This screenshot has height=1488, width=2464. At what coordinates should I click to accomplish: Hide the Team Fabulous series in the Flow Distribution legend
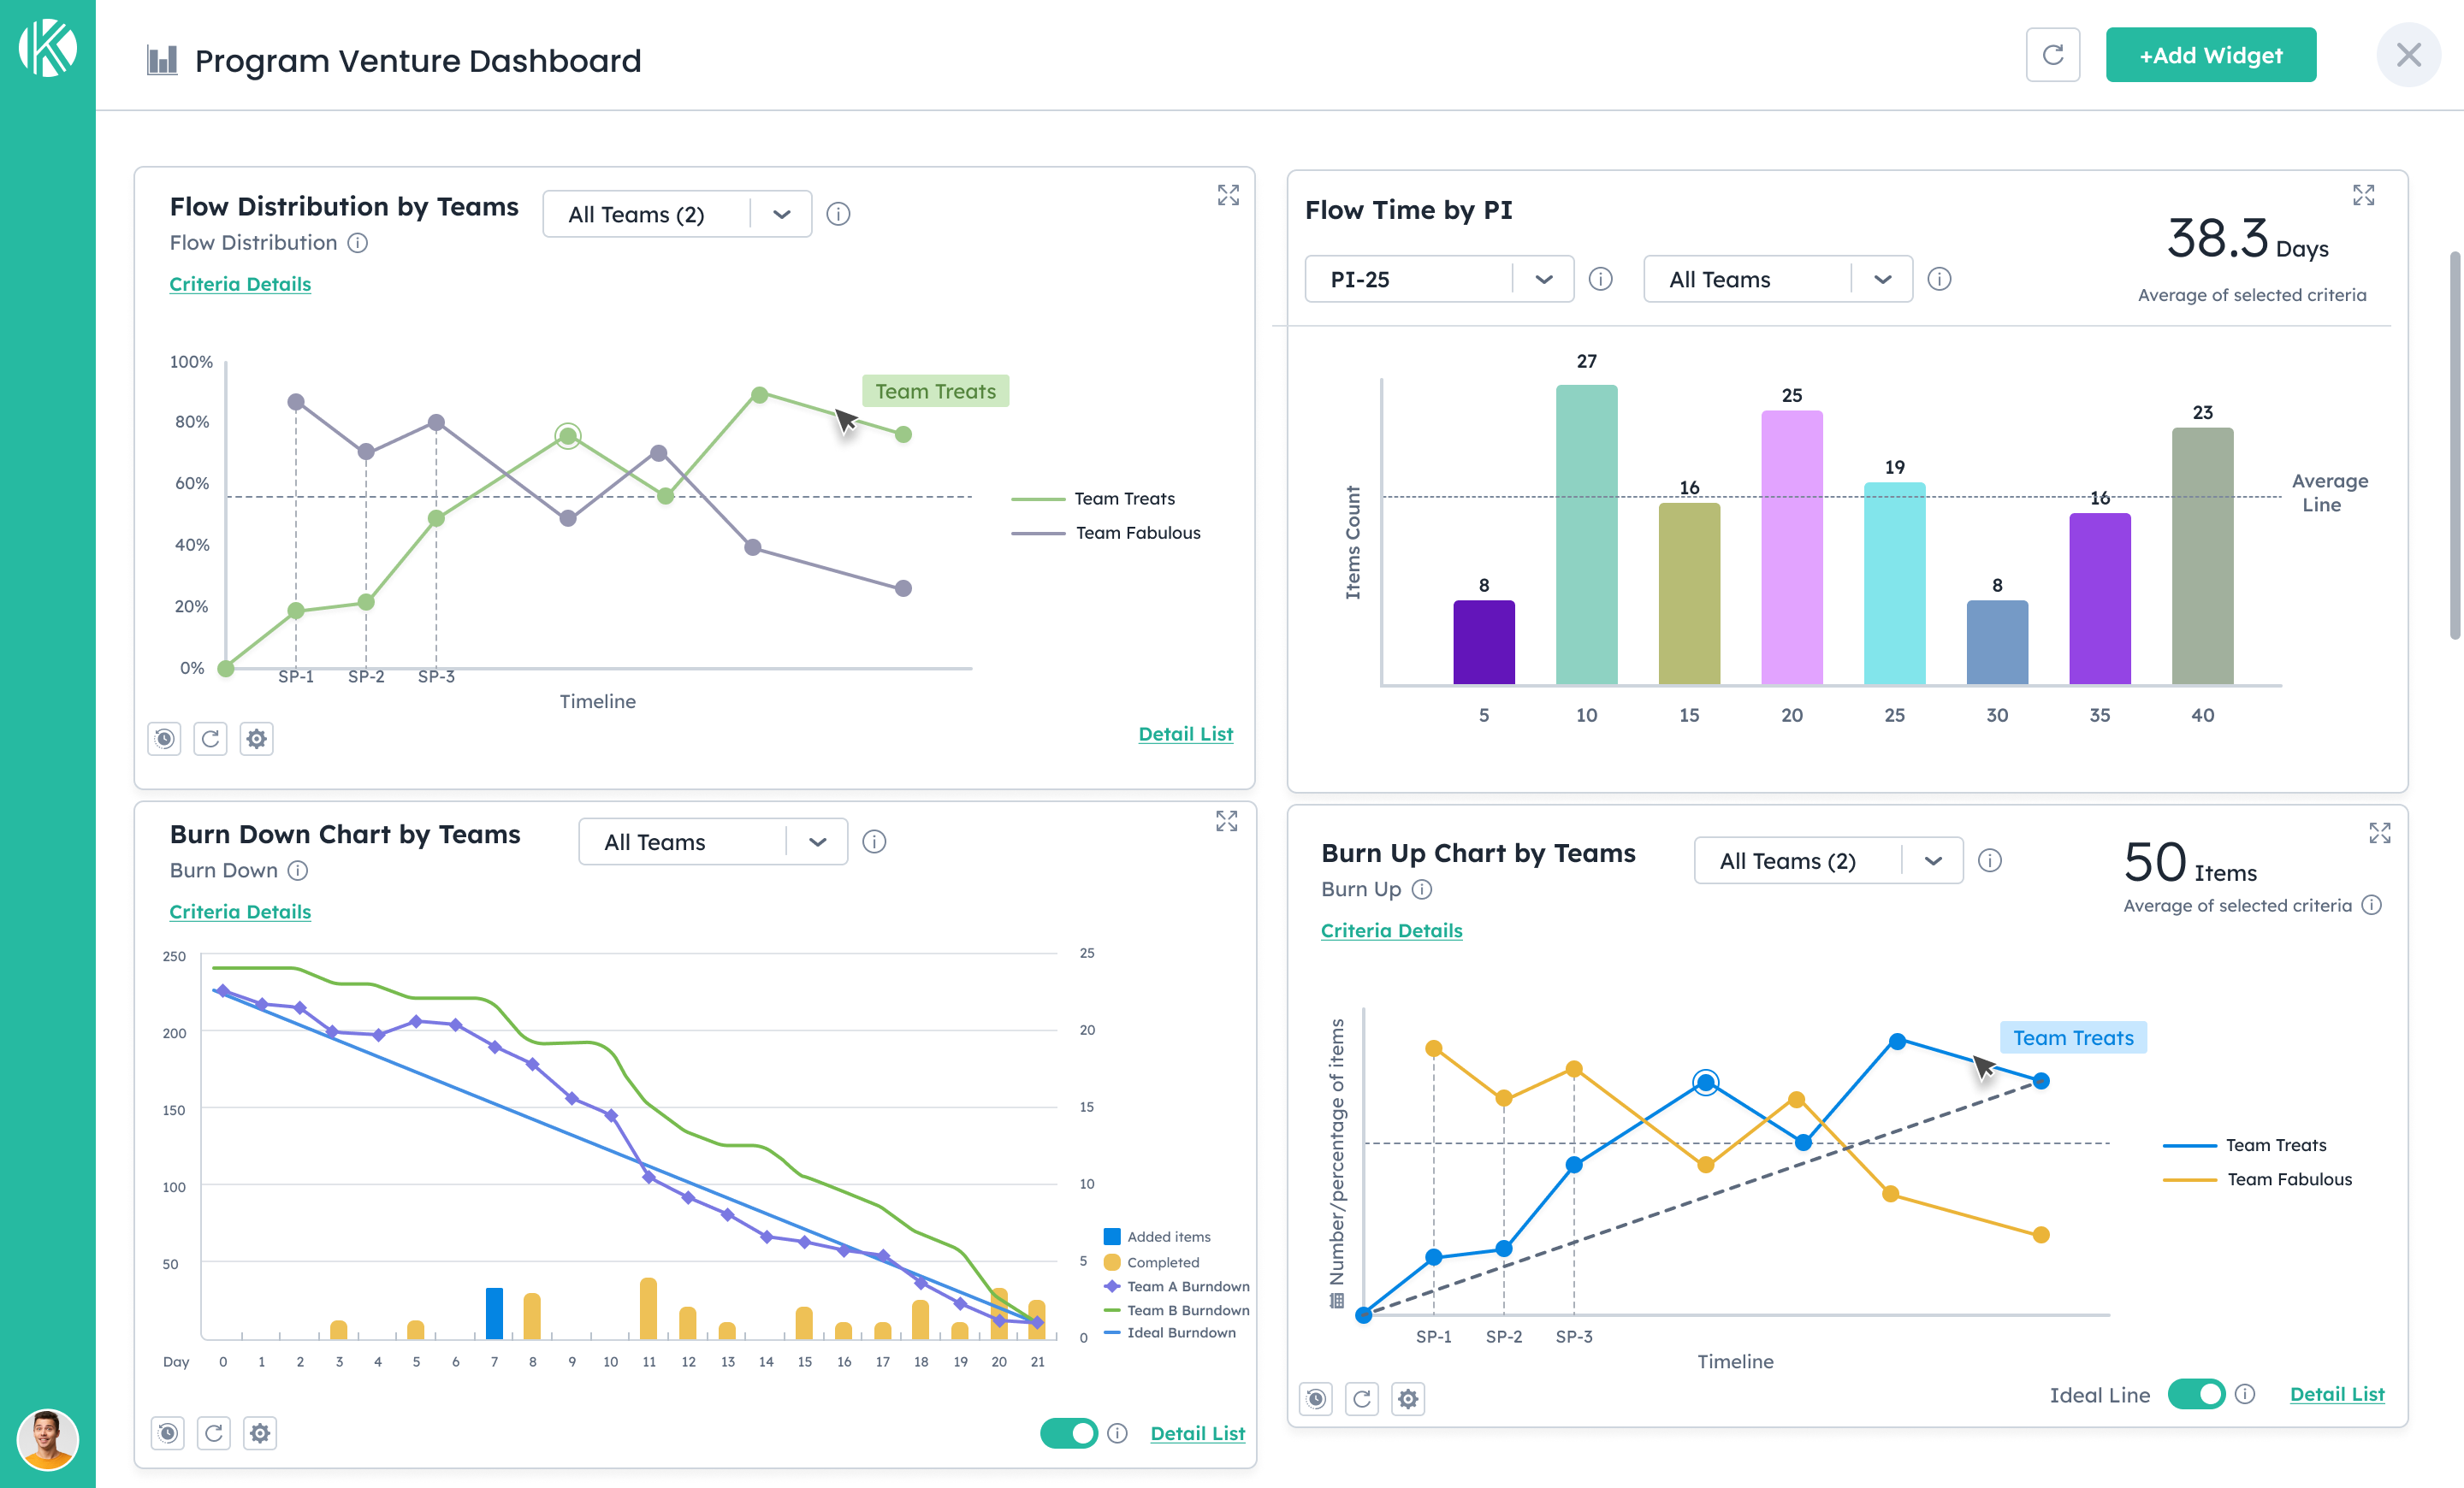tap(1137, 533)
